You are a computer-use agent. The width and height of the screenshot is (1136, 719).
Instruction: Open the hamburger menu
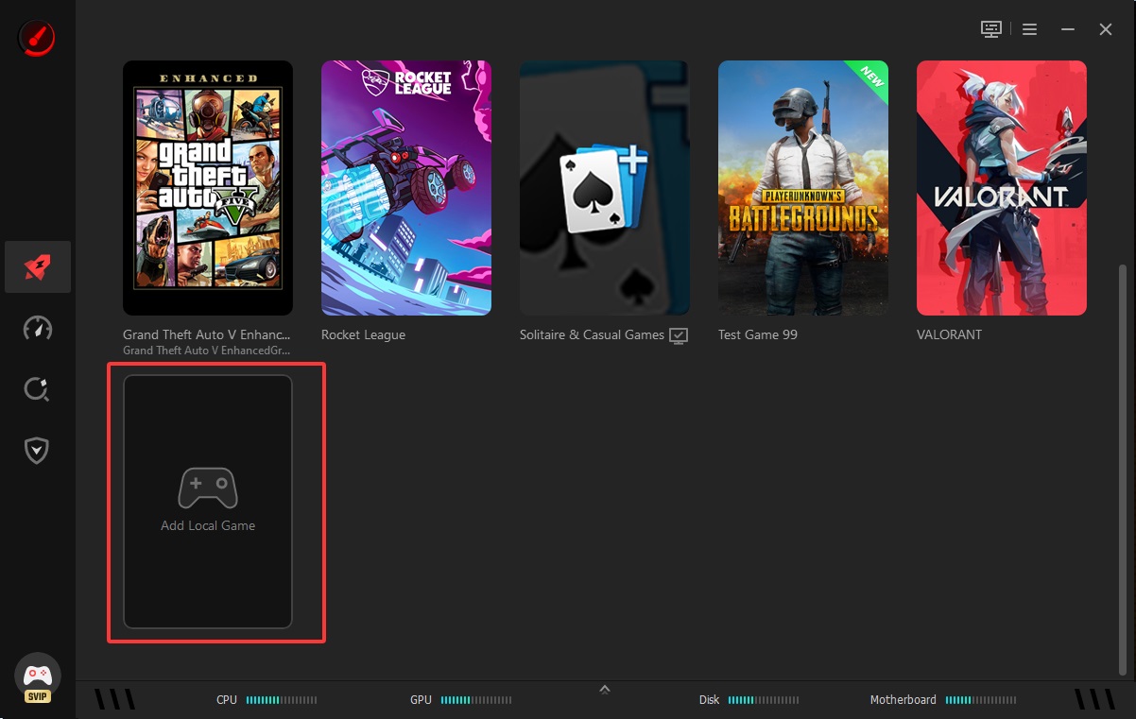[x=1030, y=29]
